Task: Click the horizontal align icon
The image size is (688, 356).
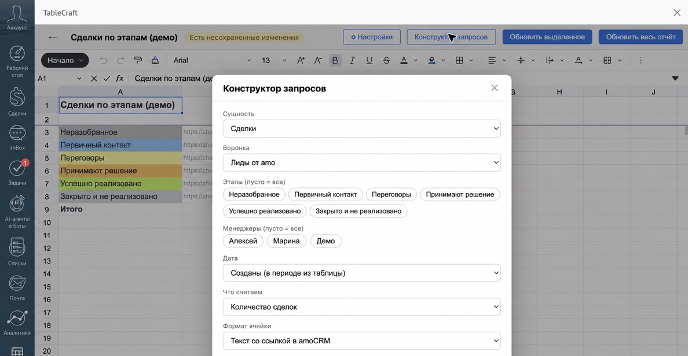Action: tap(492, 61)
